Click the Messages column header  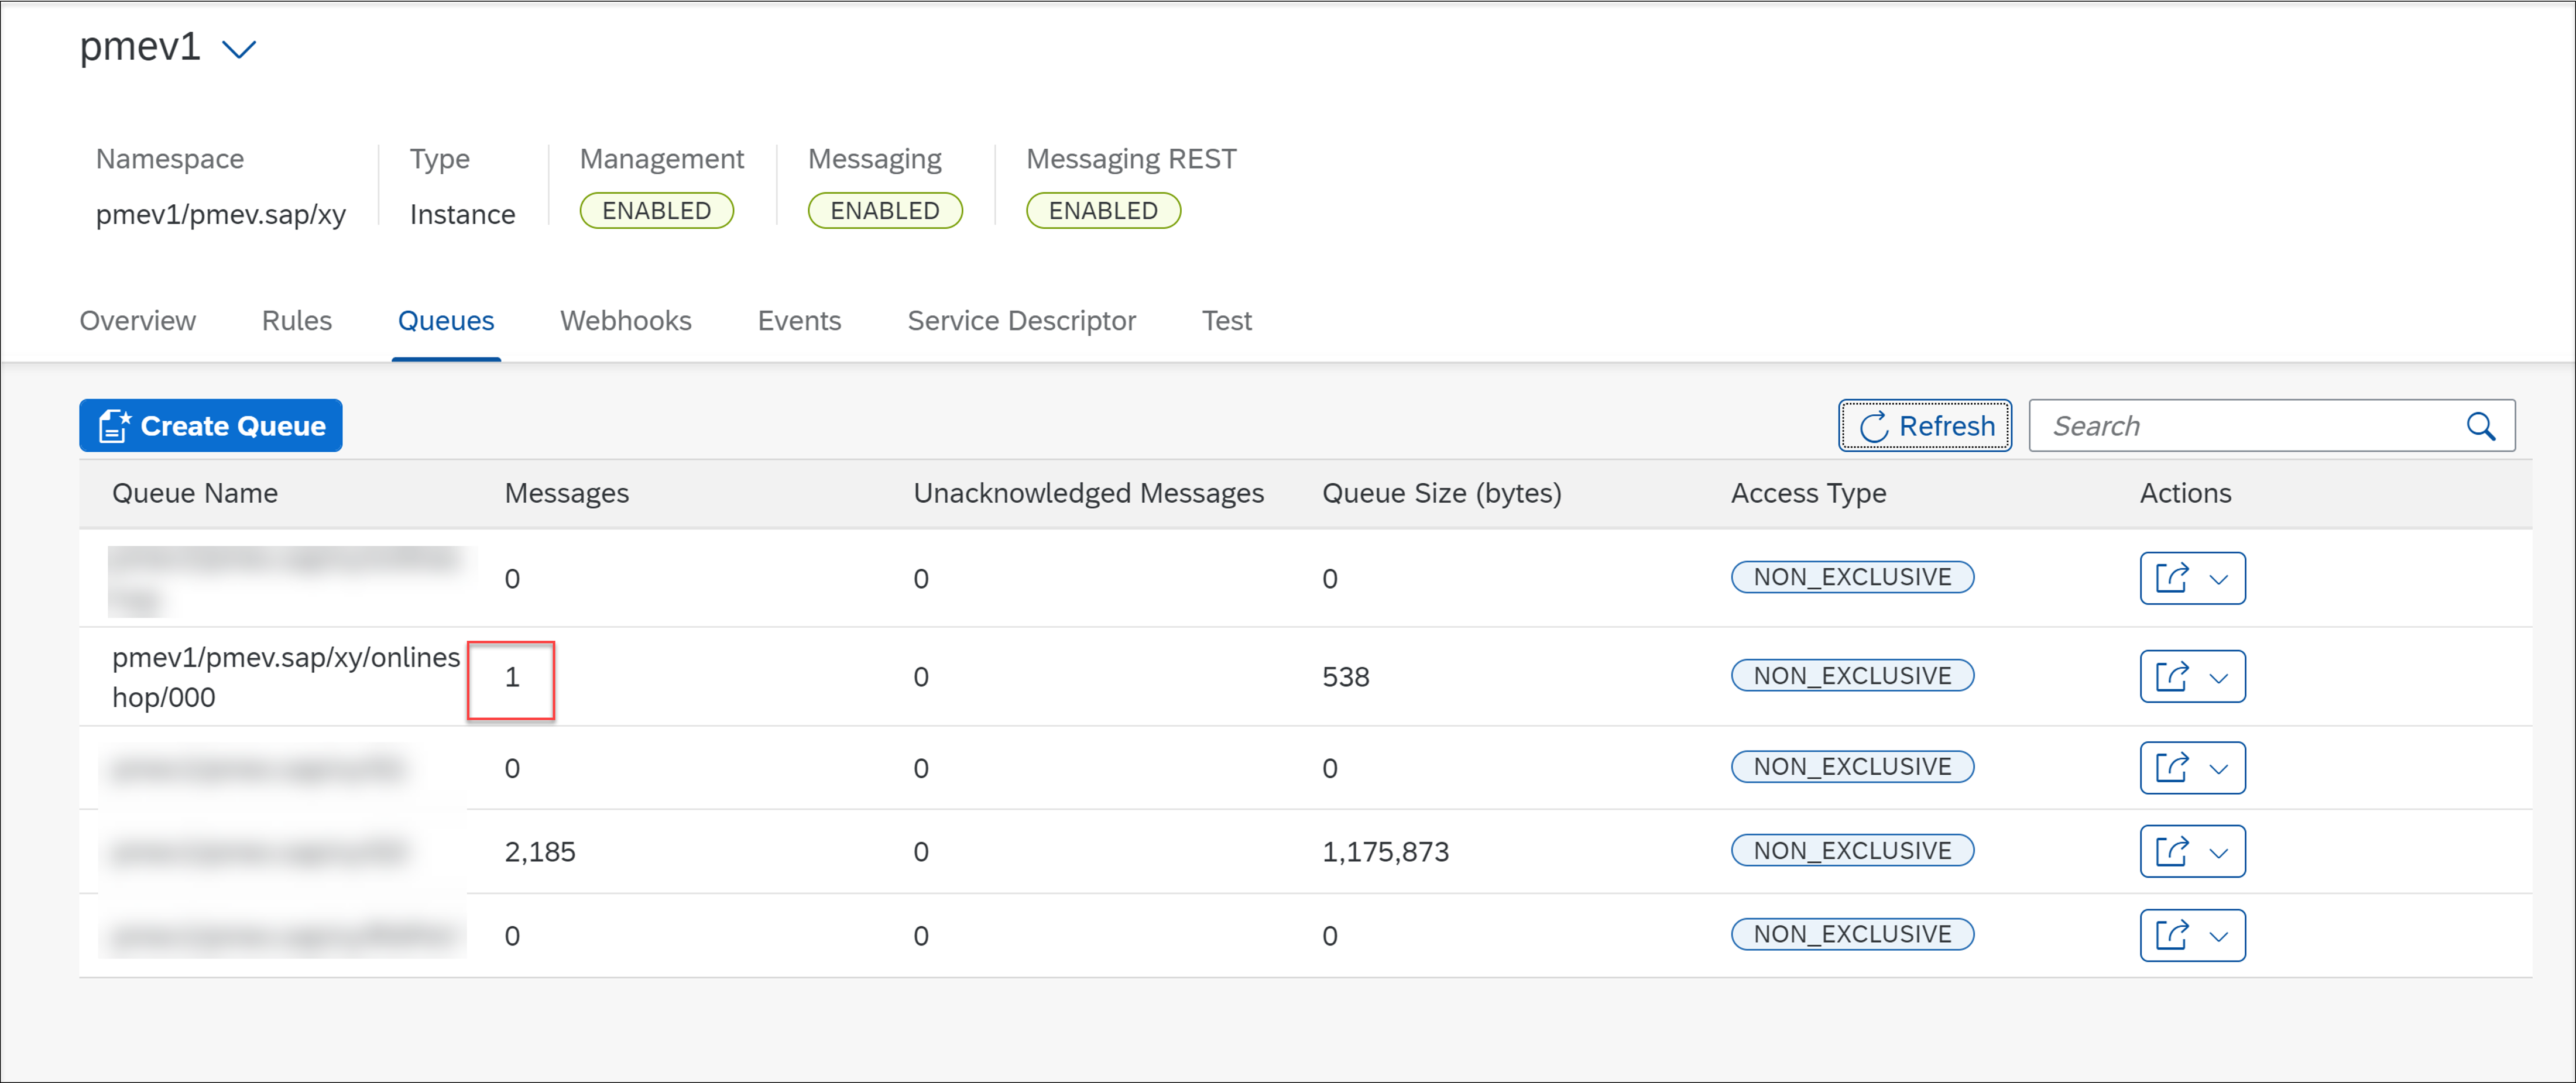pos(567,493)
